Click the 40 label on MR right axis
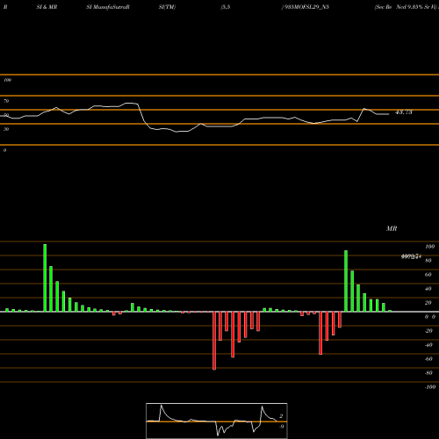Viewport: 439px width, 439px height. [x=428, y=289]
